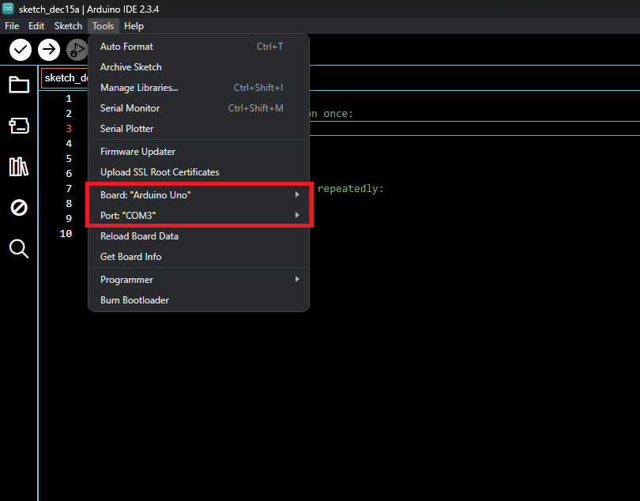
Task: Click Get Board Info entry
Action: click(131, 257)
